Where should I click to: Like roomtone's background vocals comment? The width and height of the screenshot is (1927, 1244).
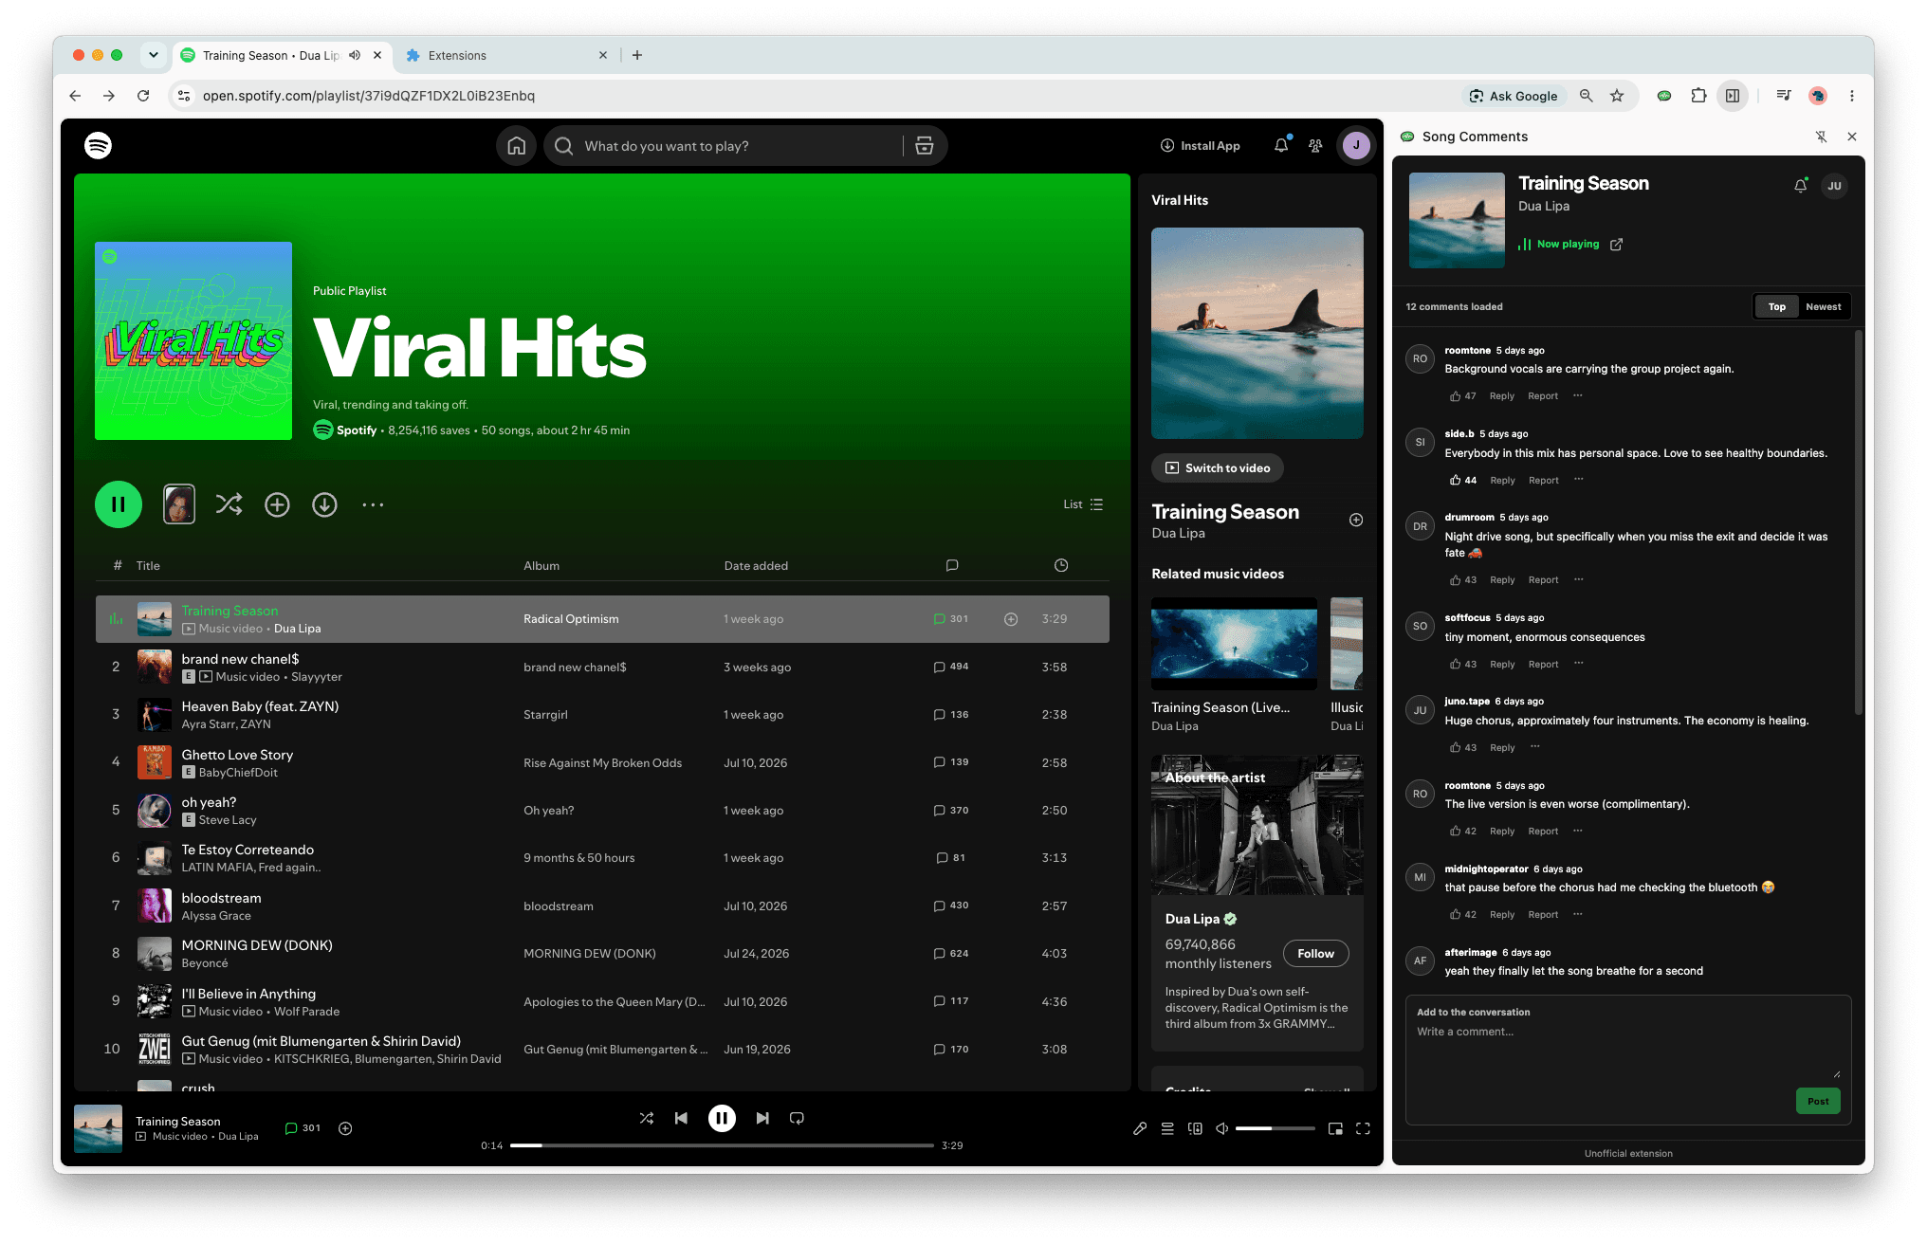[1461, 396]
